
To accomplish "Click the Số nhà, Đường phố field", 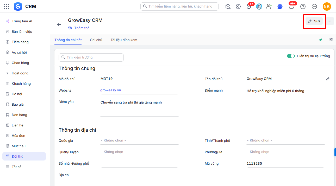I will click(139, 163).
